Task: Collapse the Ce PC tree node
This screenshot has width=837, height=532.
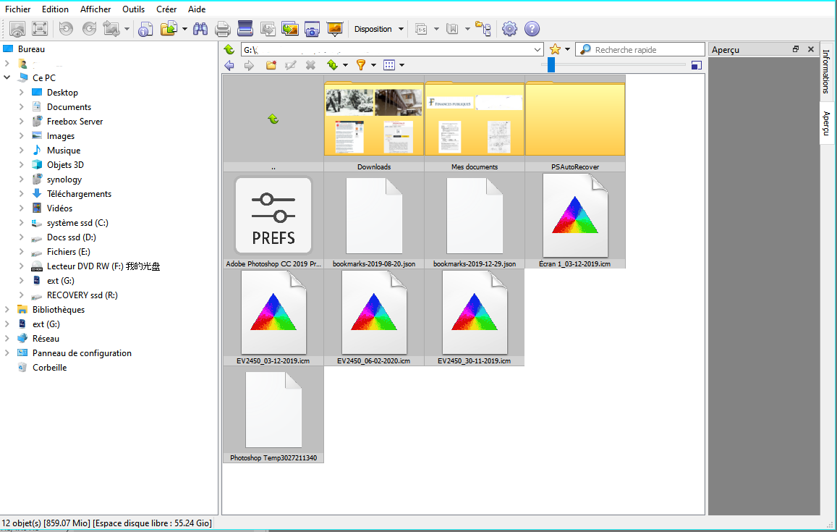Action: coord(7,77)
